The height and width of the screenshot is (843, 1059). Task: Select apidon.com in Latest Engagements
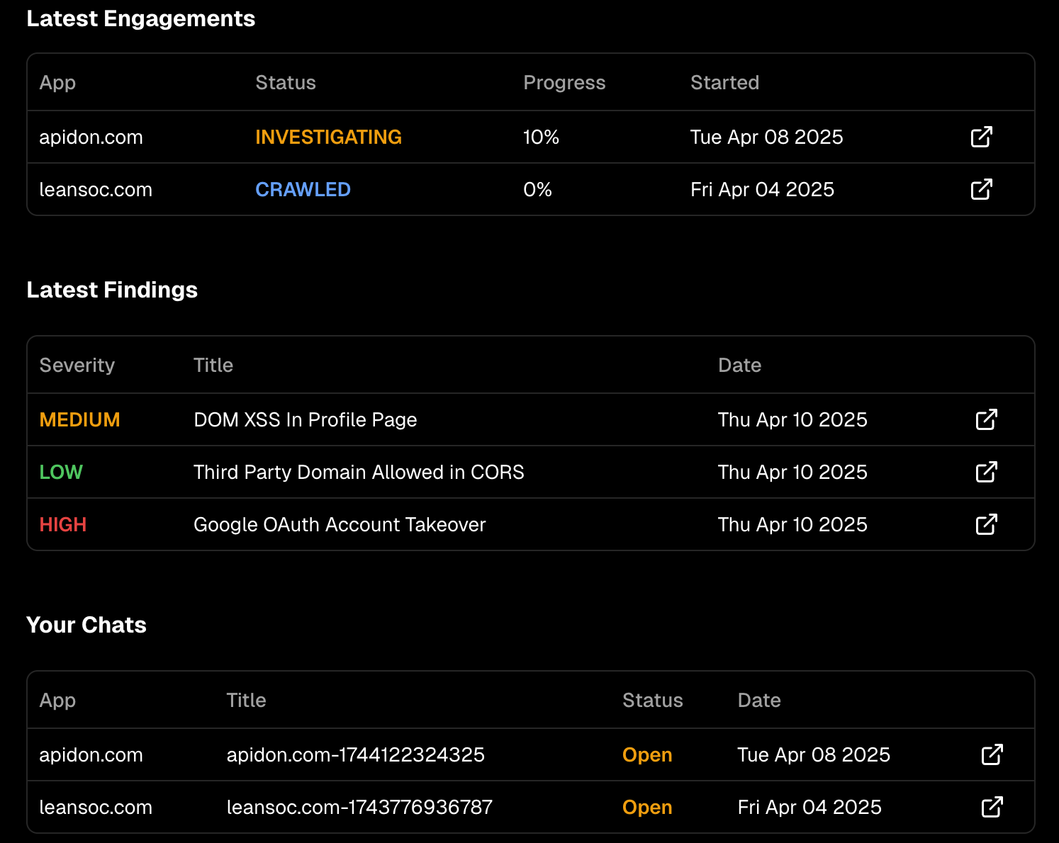[91, 137]
